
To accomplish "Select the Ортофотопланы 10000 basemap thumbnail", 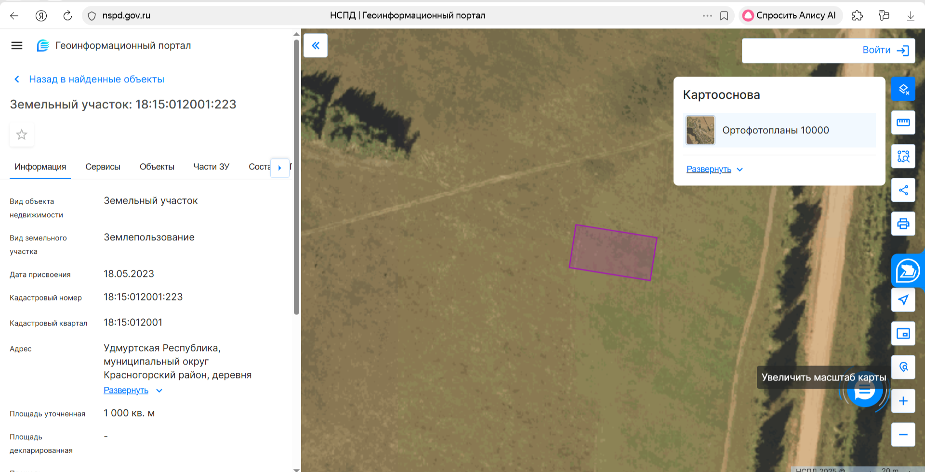I will tap(700, 131).
